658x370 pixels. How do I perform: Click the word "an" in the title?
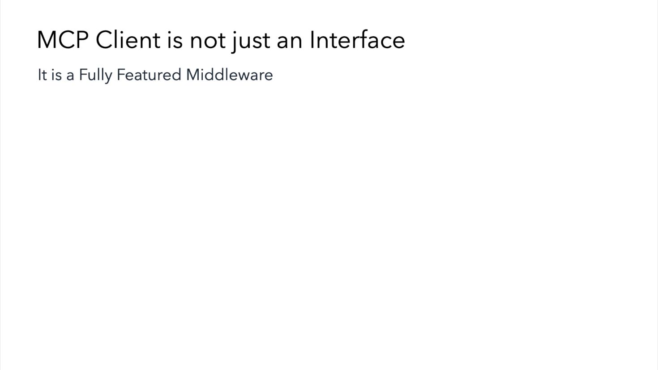pos(290,42)
